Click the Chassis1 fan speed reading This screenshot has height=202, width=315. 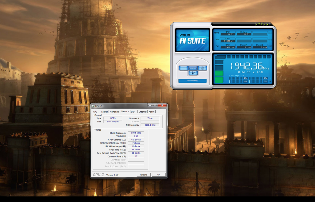244,47
